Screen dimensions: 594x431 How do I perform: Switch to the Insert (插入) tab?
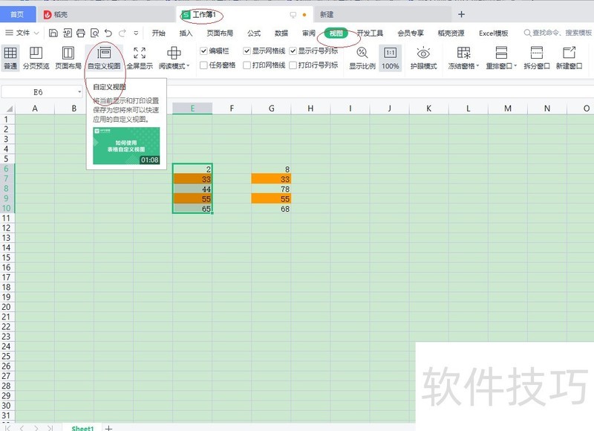point(186,33)
